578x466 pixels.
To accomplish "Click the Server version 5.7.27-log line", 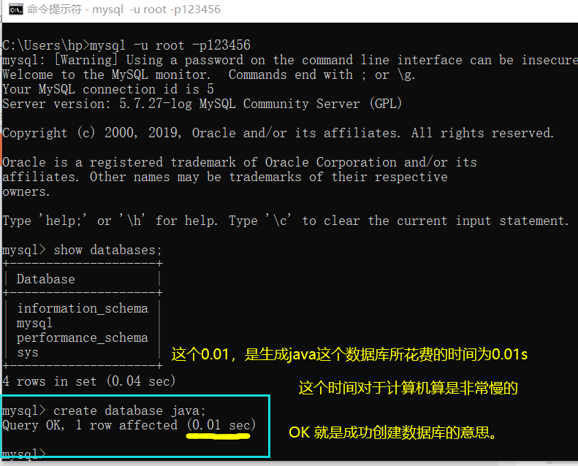I will [x=202, y=104].
